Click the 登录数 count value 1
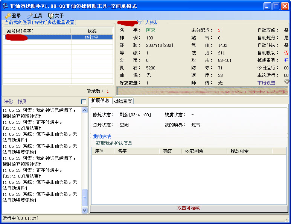This screenshot has width=291, height=224. pyautogui.click(x=108, y=91)
